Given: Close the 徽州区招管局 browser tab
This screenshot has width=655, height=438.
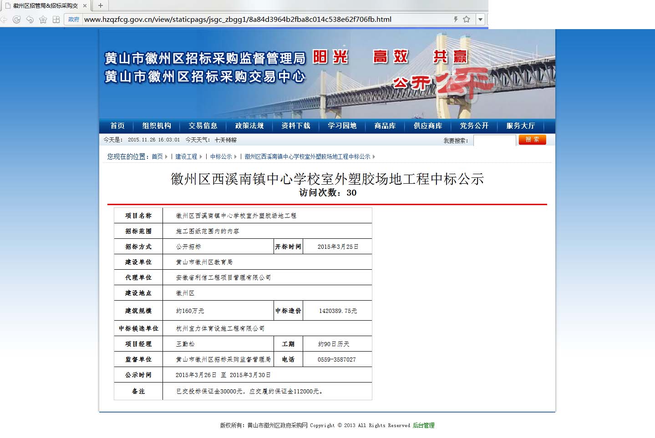Looking at the screenshot, I should [85, 6].
